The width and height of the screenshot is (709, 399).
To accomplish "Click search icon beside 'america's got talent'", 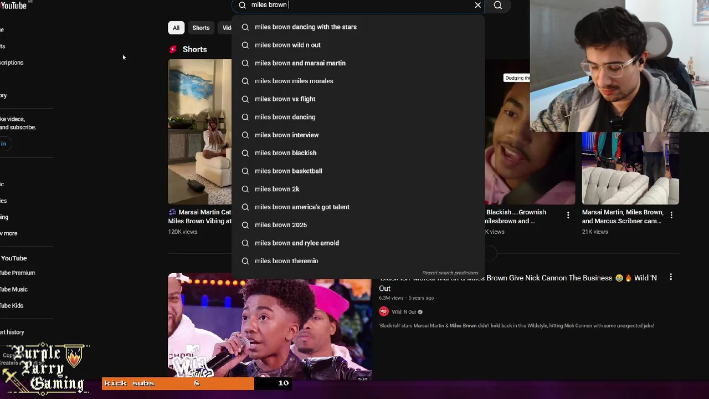I will [x=245, y=207].
